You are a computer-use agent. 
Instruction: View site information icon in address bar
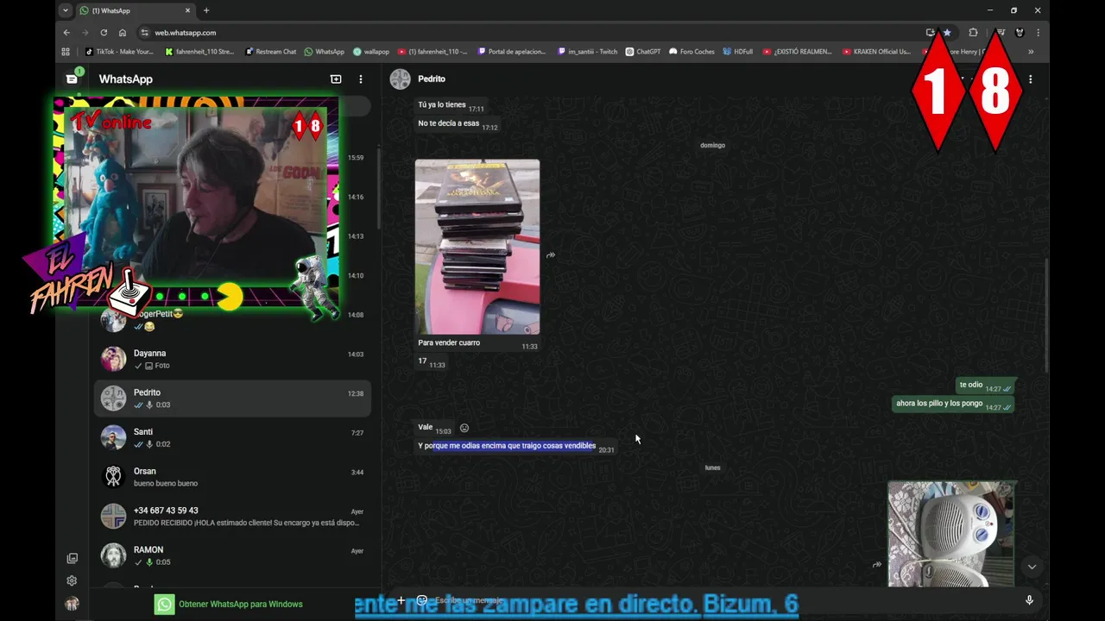point(144,33)
